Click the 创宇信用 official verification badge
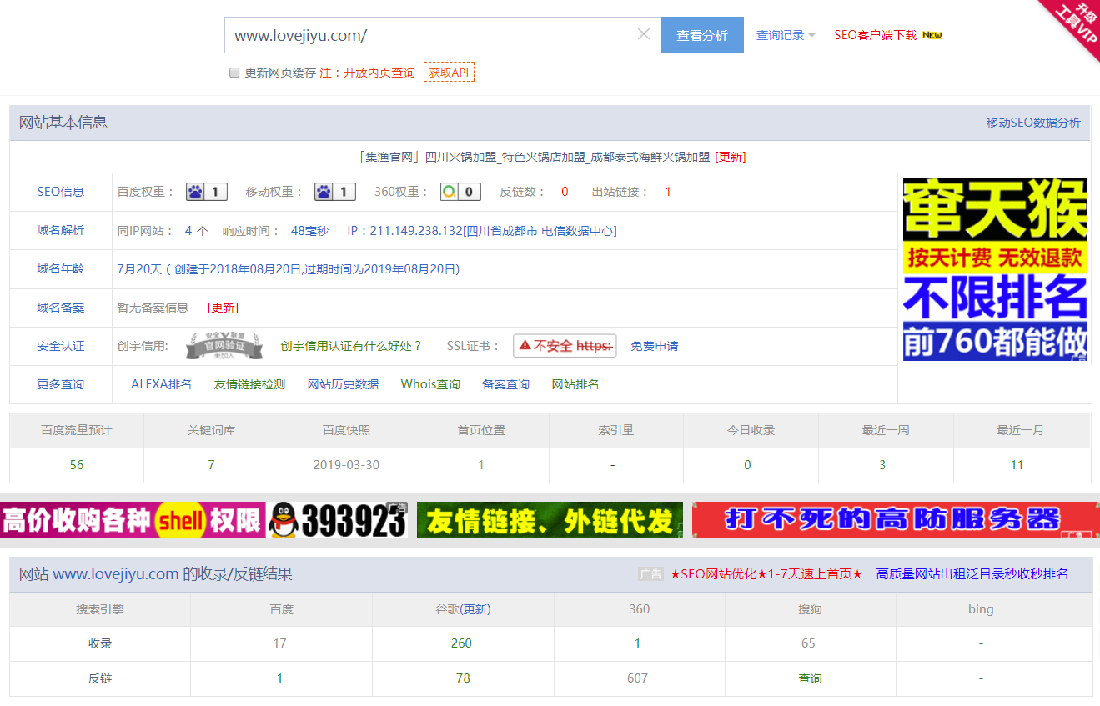 (x=224, y=344)
